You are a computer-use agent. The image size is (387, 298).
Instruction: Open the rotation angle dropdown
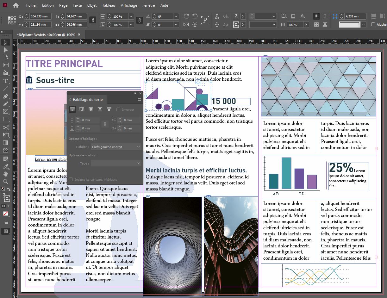pyautogui.click(x=176, y=16)
